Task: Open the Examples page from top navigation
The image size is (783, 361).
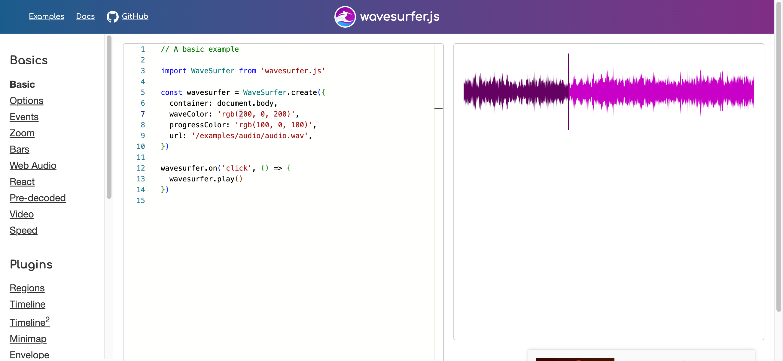Action: [46, 17]
